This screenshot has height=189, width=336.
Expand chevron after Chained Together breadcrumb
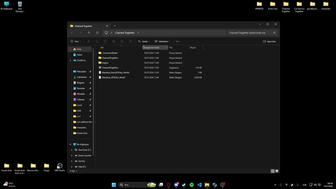tap(138, 33)
